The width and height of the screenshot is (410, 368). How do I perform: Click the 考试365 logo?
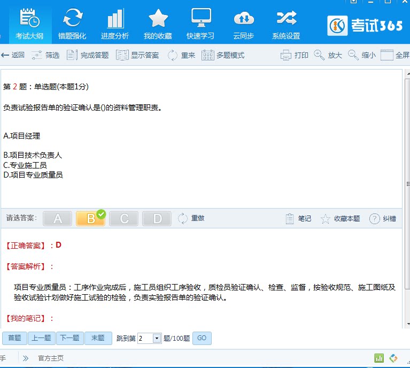(x=365, y=26)
